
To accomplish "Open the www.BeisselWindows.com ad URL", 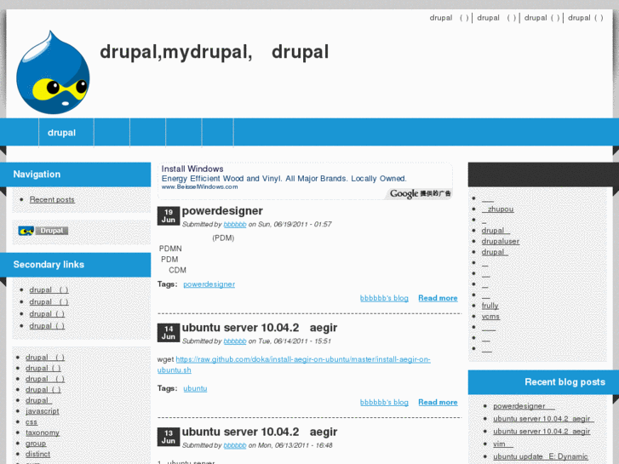I will point(200,186).
